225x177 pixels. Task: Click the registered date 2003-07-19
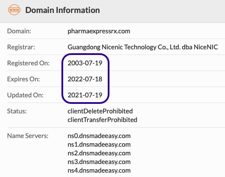(x=85, y=63)
